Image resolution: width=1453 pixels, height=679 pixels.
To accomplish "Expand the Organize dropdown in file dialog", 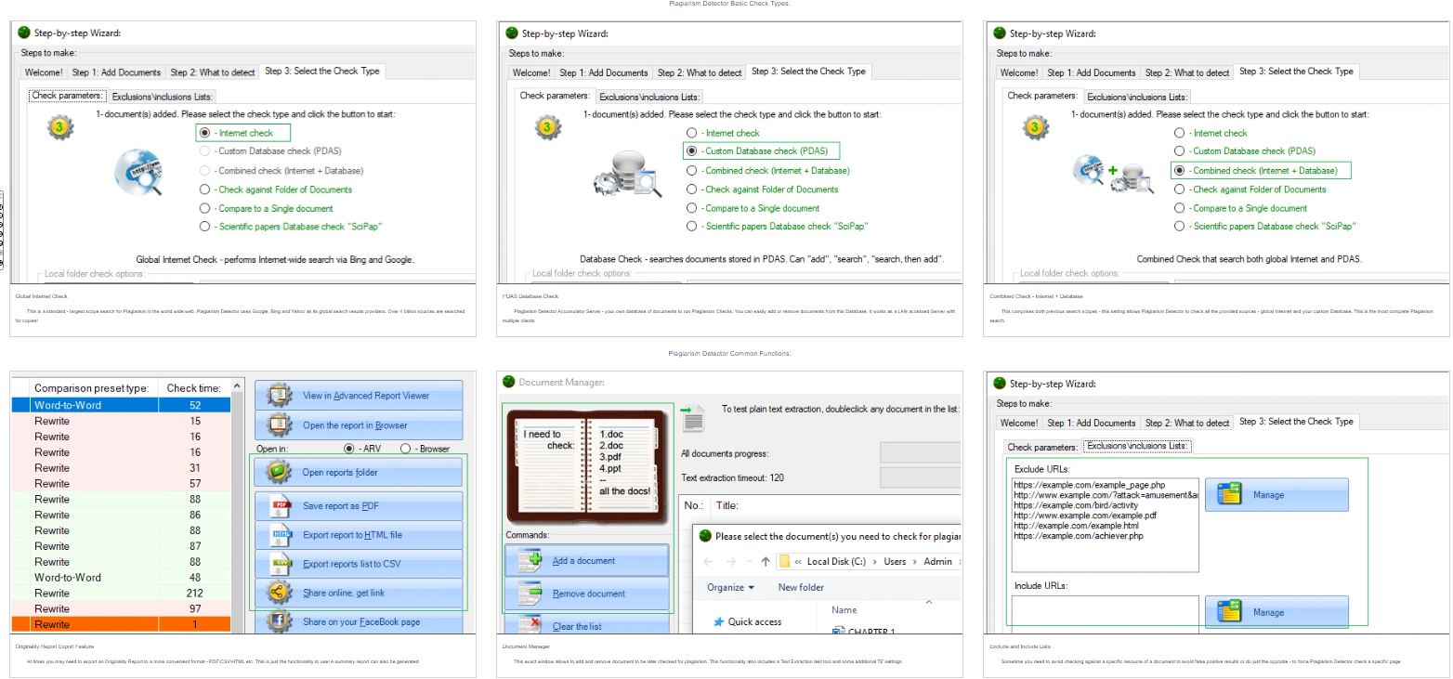I will tap(730, 587).
